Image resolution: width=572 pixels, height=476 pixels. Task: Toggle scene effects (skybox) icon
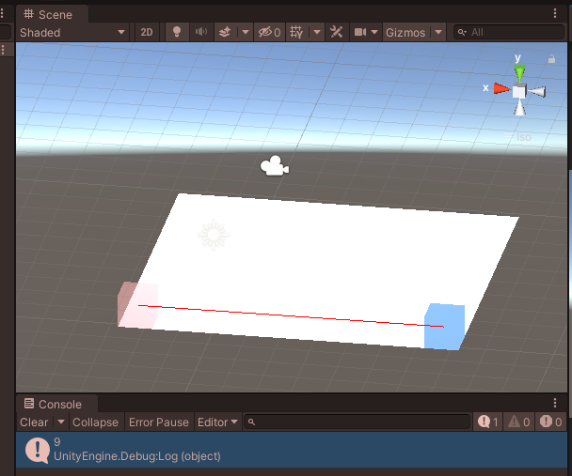coord(225,32)
